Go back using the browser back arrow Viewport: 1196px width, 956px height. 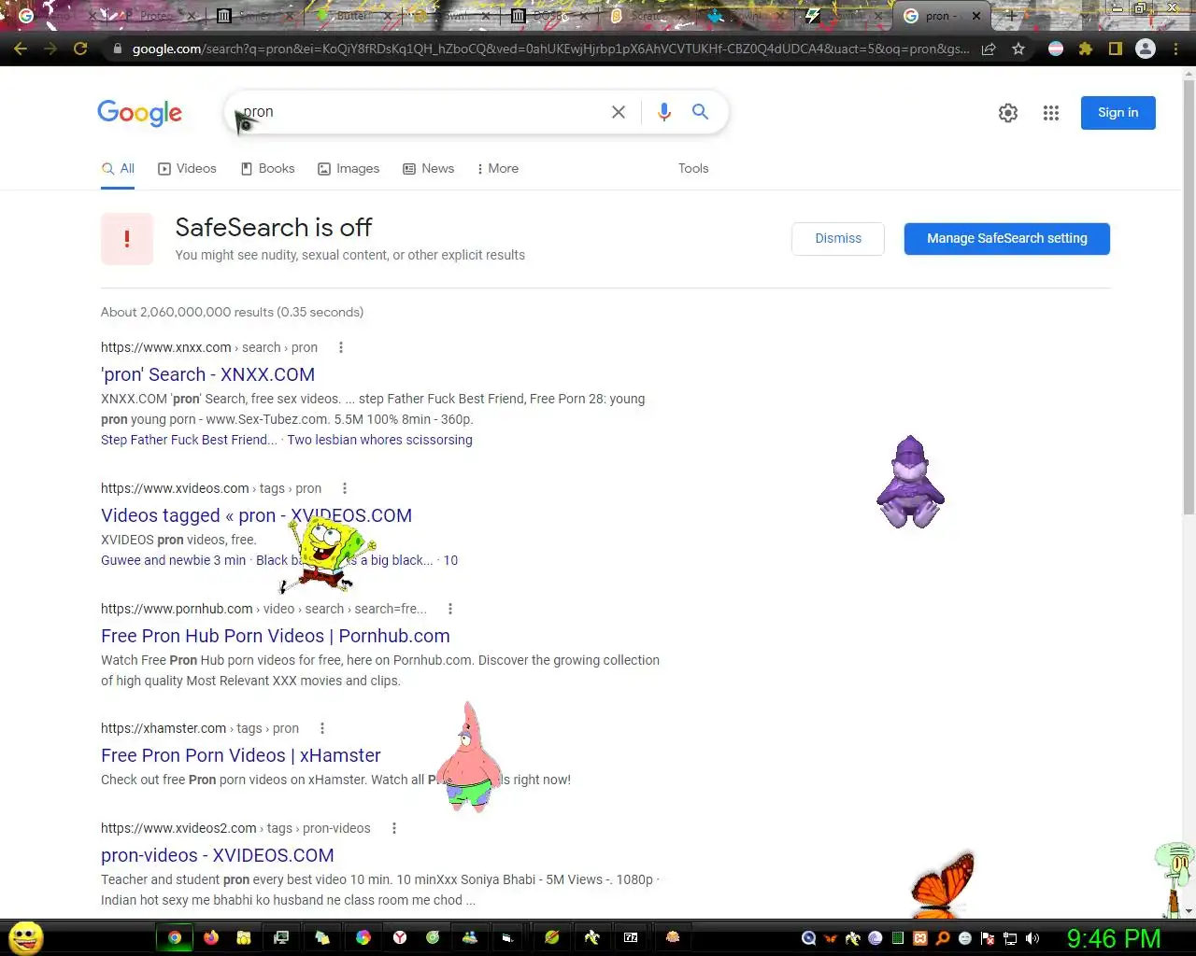tap(21, 49)
